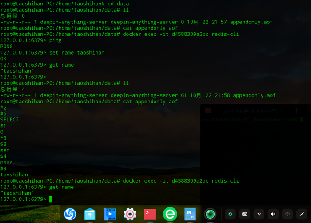The width and height of the screenshot is (311, 223).
Task: Click the '*2' line in the aof output
Action: tap(4, 108)
